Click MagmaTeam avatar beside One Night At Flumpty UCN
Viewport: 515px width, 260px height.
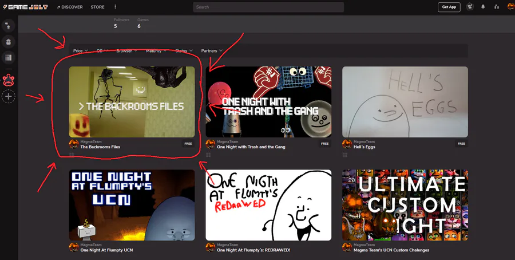point(74,247)
